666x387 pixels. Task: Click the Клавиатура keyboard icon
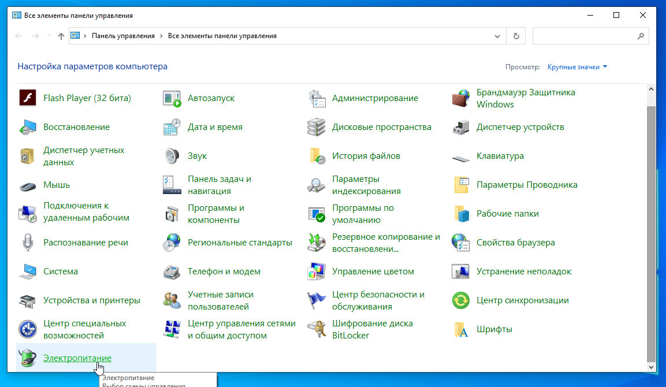[461, 158]
